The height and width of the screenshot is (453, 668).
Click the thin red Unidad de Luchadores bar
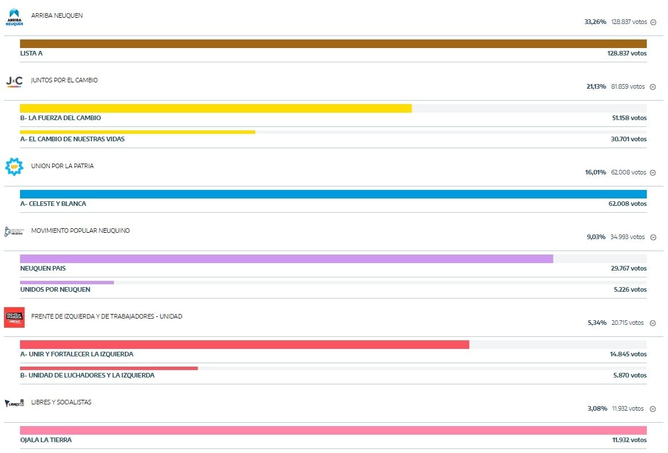[109, 368]
